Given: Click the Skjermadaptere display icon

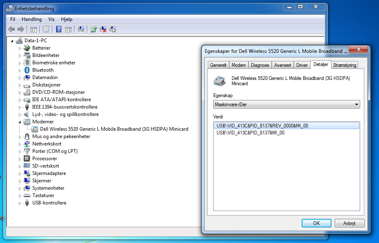Looking at the screenshot, I should (x=27, y=173).
